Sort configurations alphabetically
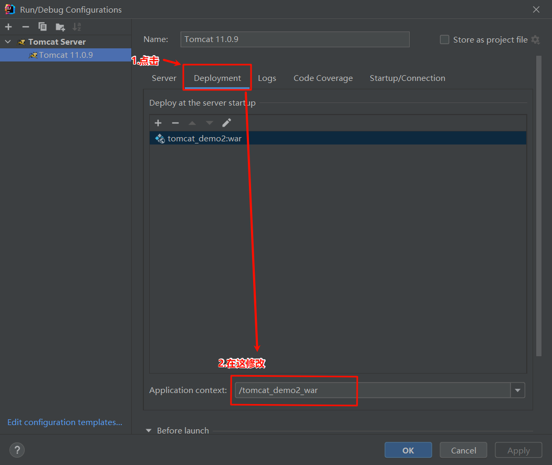The width and height of the screenshot is (552, 465). tap(77, 27)
